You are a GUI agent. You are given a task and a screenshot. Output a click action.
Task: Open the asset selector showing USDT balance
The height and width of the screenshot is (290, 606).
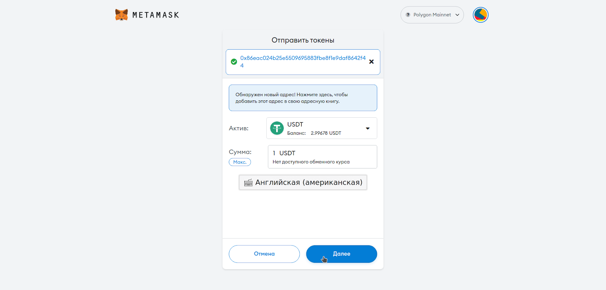pos(322,128)
